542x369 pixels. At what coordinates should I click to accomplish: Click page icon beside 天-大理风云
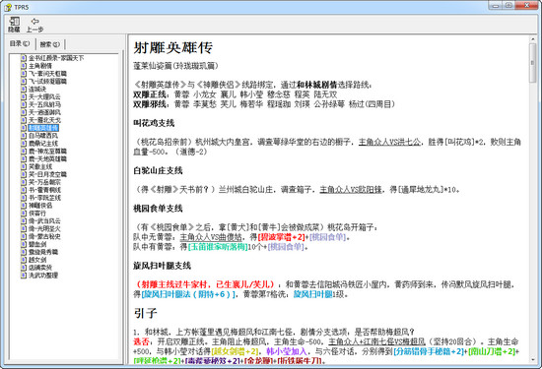[x=24, y=96]
